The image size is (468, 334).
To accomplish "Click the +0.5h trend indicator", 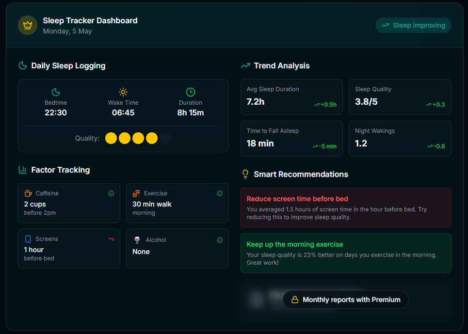I will (x=325, y=105).
